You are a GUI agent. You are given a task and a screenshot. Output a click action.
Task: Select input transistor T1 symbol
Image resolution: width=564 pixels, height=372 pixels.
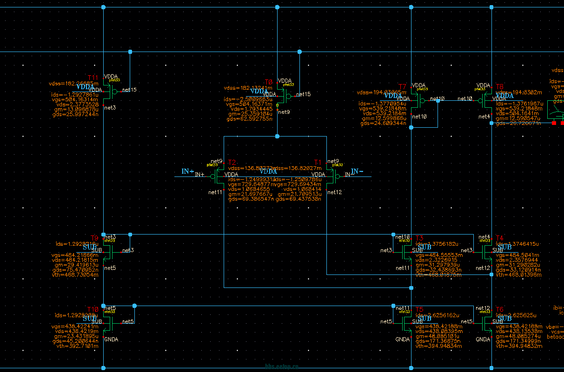[x=331, y=177]
